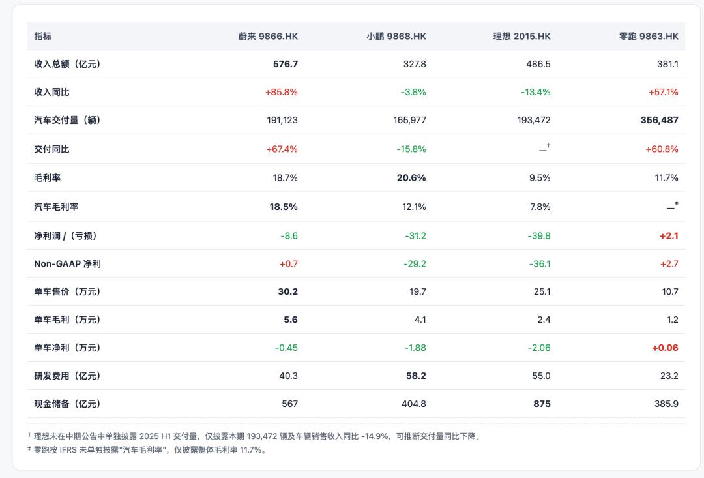Select 小鹏 R&D expense 58.2
This screenshot has width=704, height=478.
point(416,376)
